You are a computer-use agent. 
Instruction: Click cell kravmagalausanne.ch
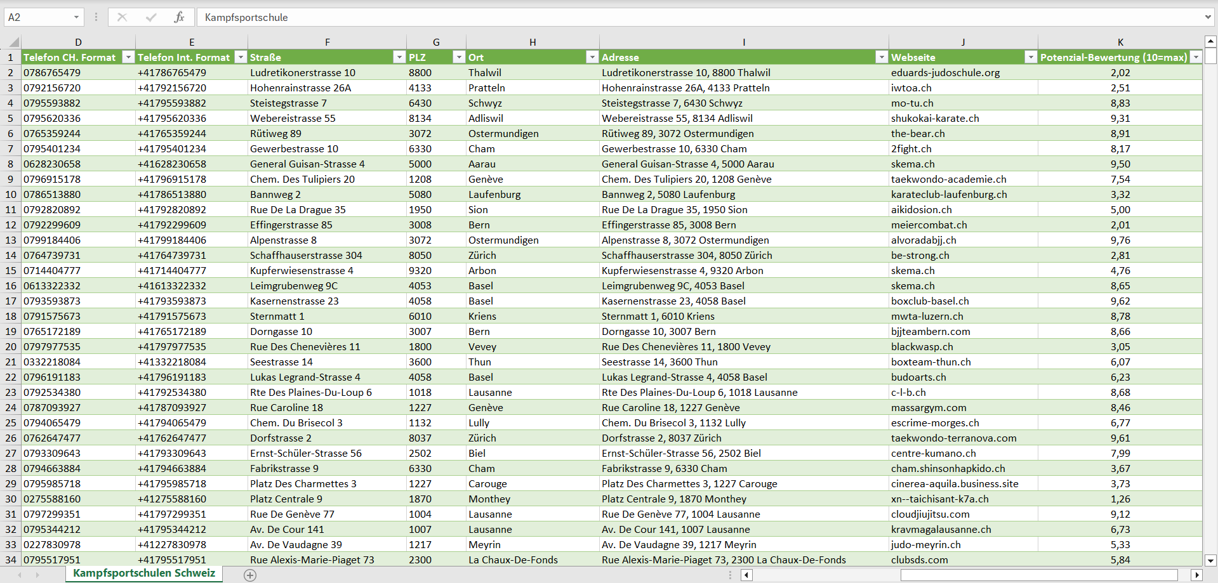963,529
